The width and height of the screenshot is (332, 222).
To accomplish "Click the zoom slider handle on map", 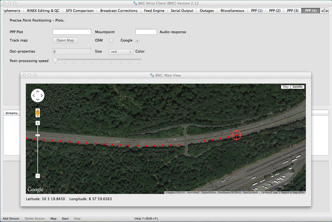I will (38, 135).
